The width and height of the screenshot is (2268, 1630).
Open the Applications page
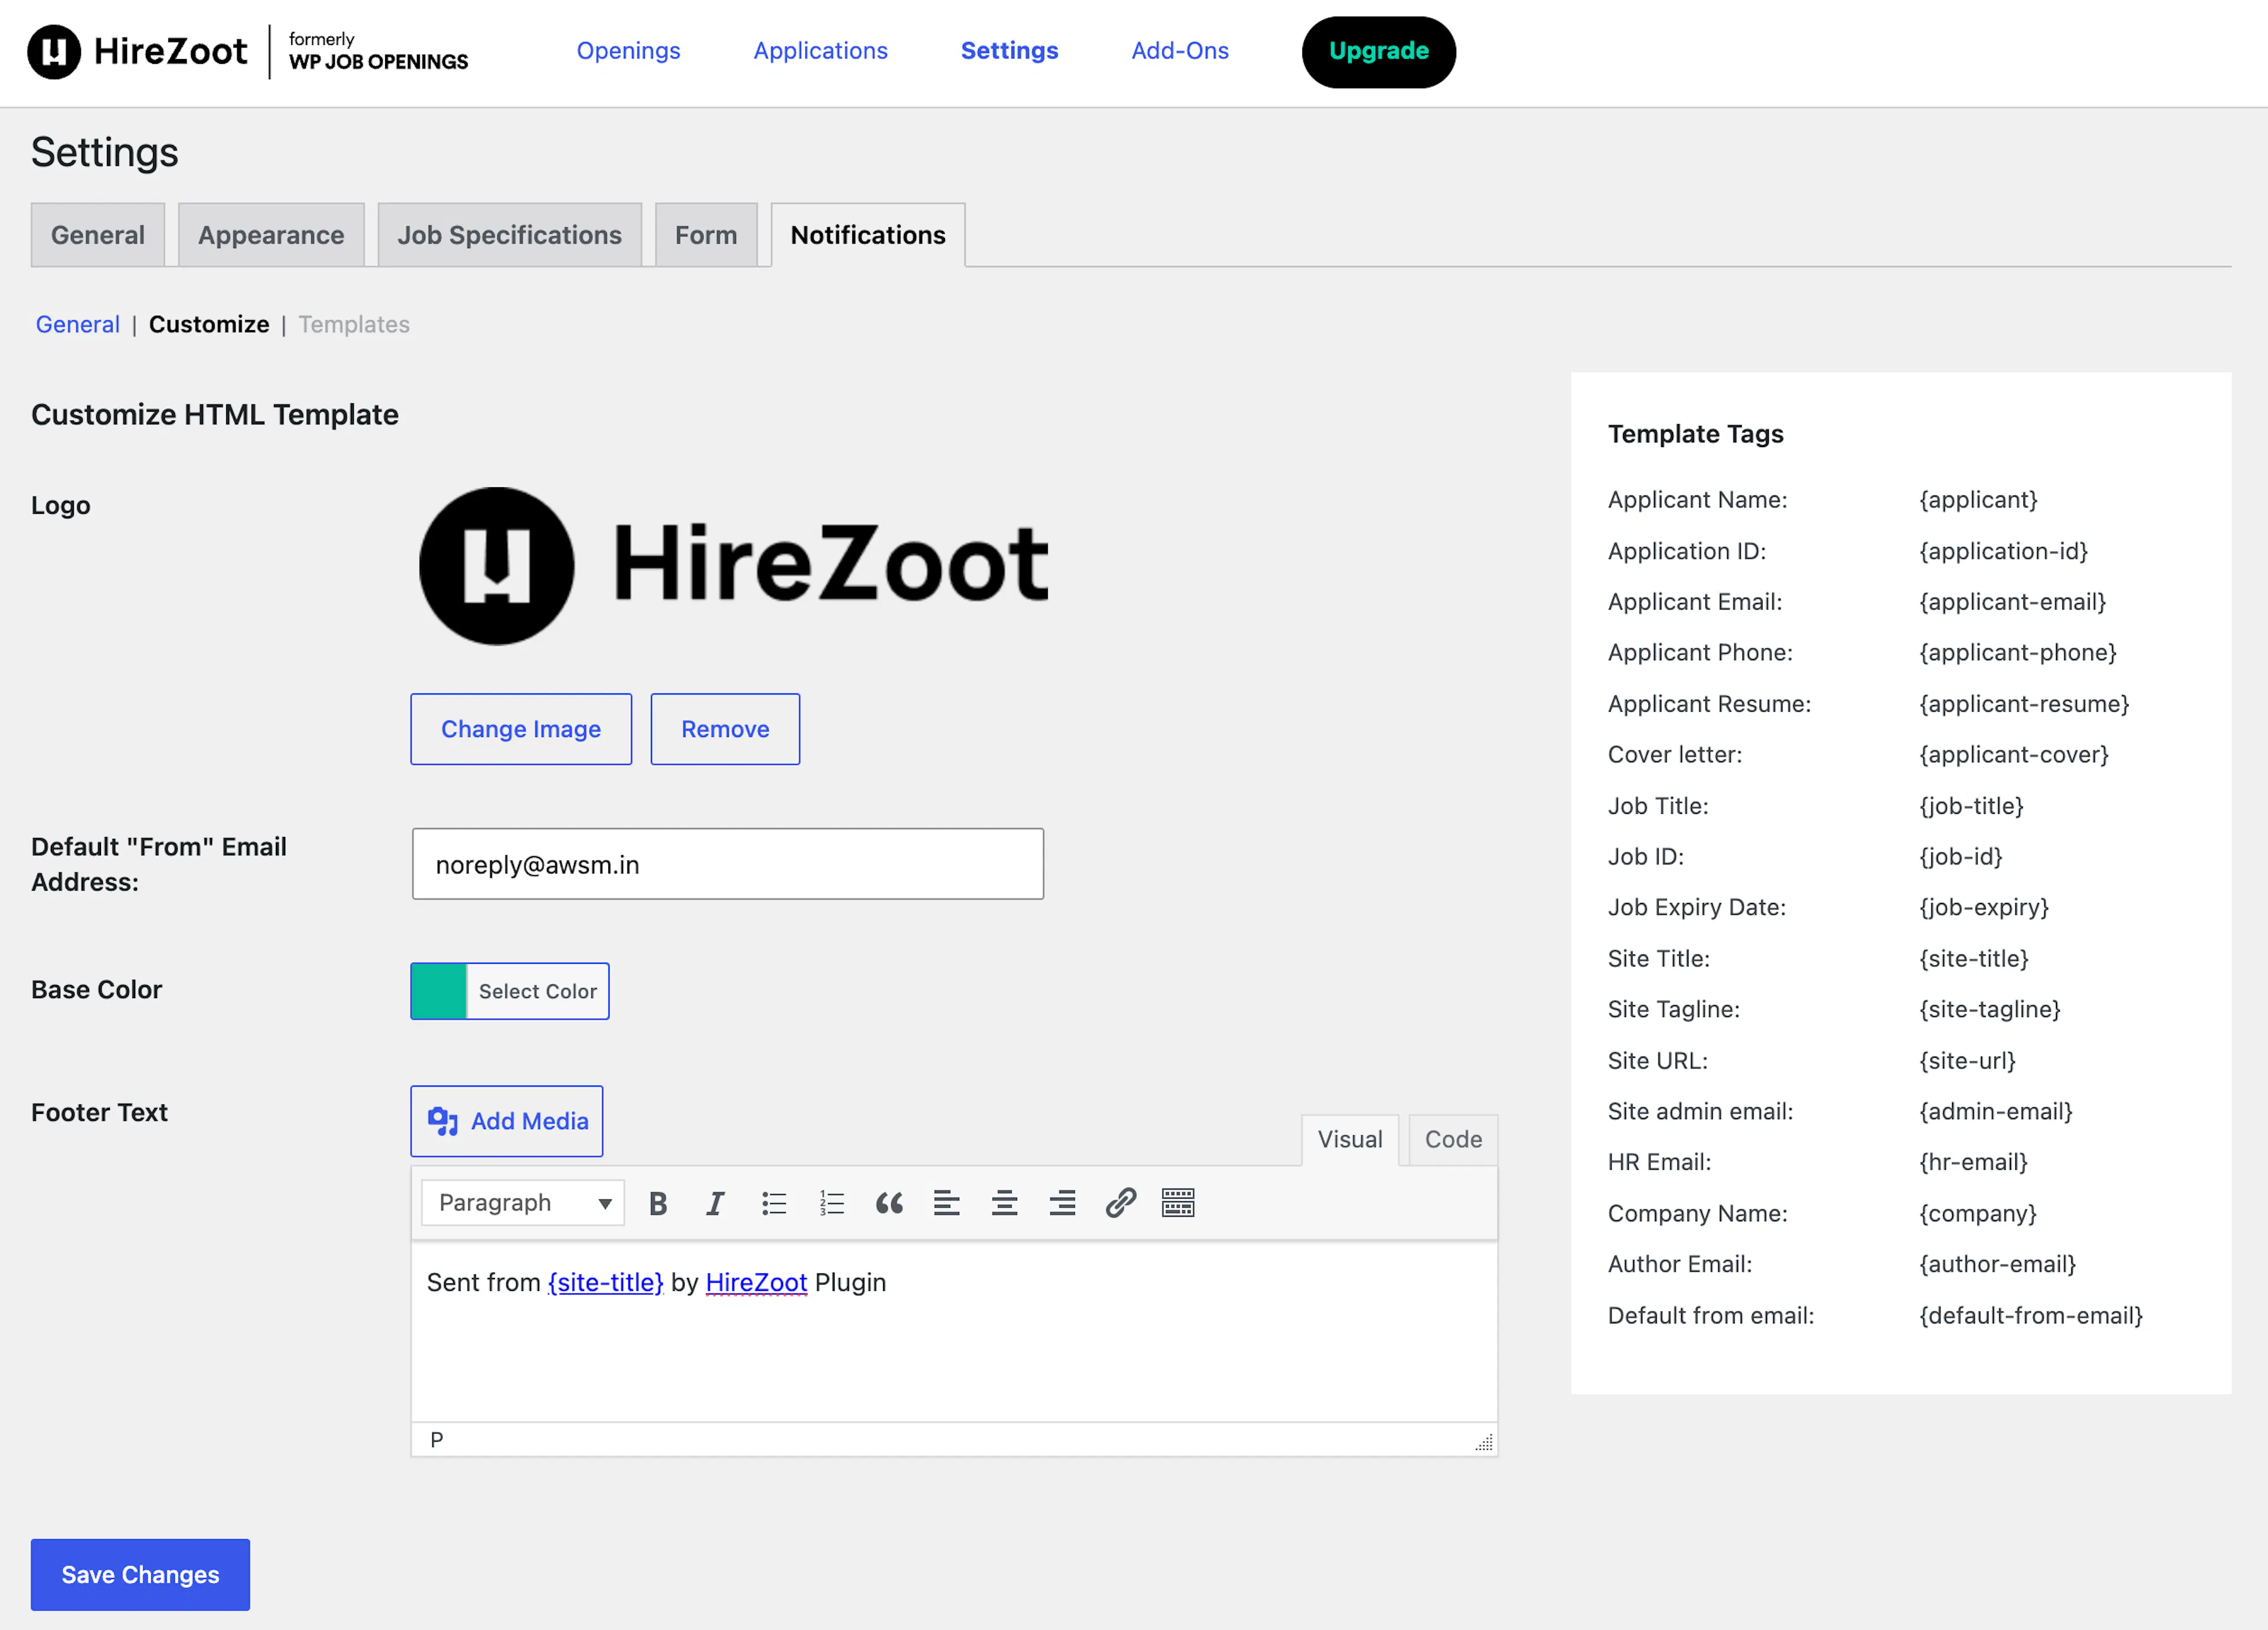820,51
